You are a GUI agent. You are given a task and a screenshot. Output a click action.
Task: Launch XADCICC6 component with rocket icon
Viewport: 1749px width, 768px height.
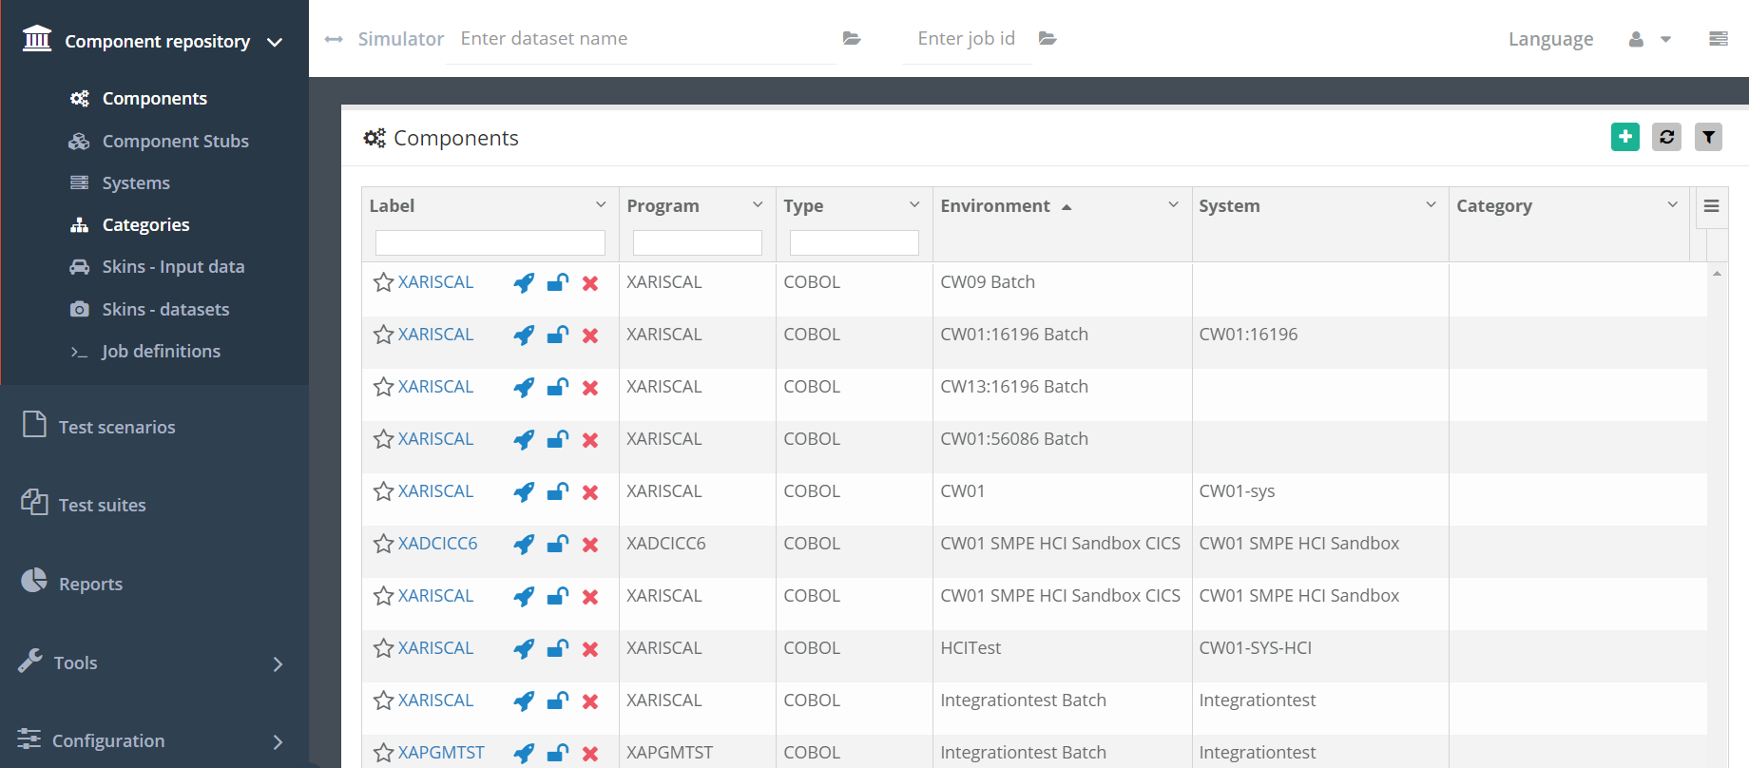(524, 544)
